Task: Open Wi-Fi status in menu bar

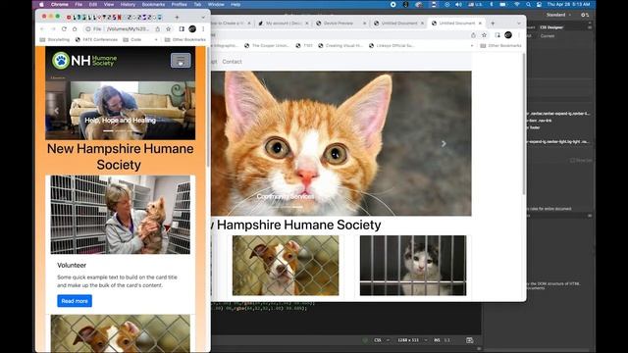Action: 517,4
